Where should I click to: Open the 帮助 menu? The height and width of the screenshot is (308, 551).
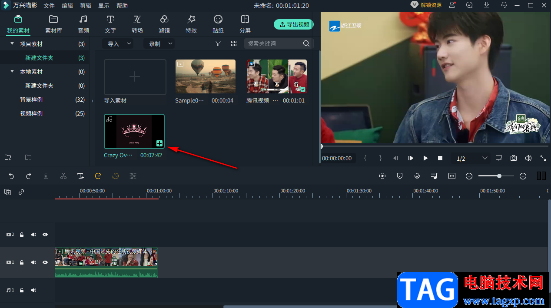pyautogui.click(x=122, y=6)
